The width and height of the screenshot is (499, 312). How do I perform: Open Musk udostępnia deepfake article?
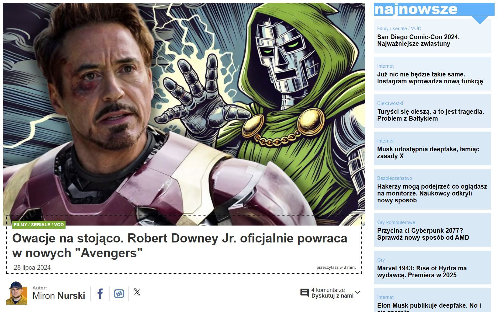(x=428, y=153)
